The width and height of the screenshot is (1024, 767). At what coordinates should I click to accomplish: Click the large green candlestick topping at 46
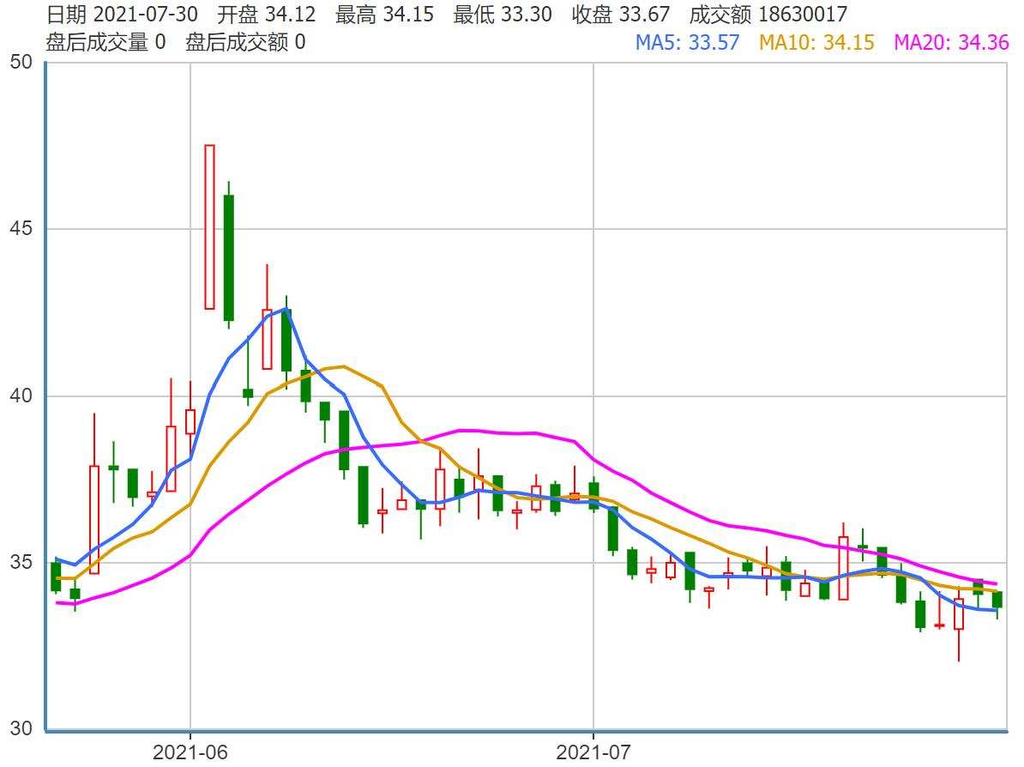pyautogui.click(x=229, y=257)
